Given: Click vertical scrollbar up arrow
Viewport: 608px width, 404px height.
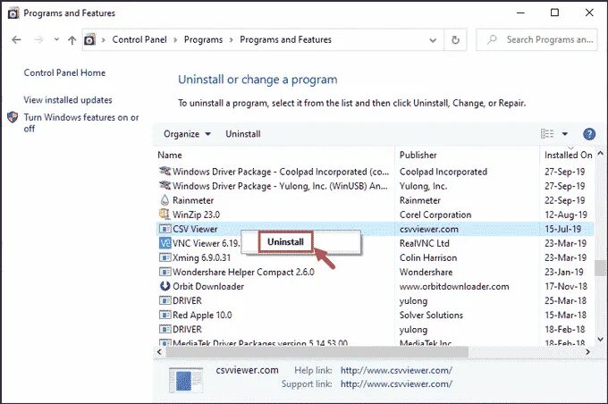Looking at the screenshot, I should click(600, 154).
